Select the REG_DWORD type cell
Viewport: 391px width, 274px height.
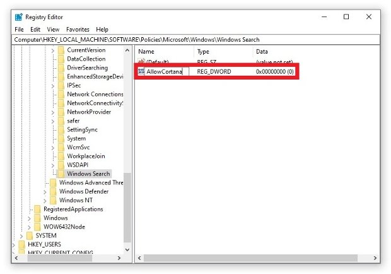[x=214, y=71]
